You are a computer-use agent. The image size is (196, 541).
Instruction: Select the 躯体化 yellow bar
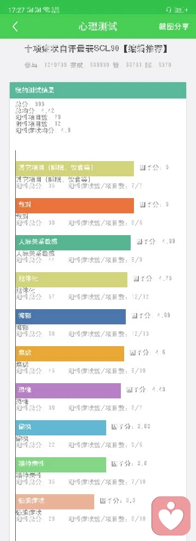[71, 279]
